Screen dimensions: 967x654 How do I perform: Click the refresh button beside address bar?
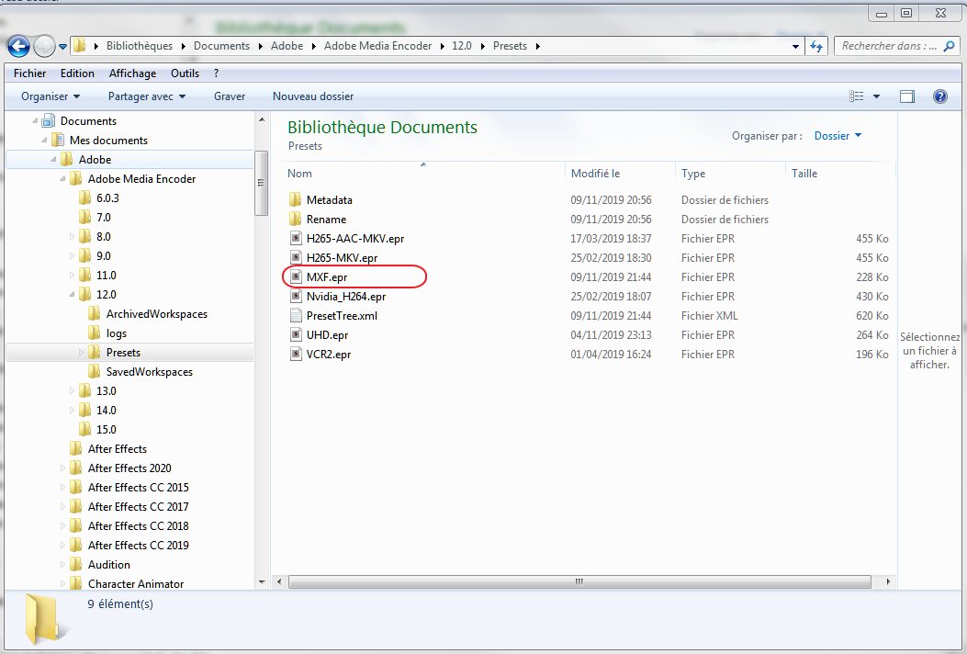click(x=816, y=46)
